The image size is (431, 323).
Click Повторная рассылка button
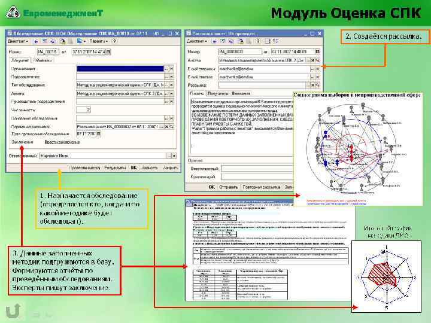[262, 187]
